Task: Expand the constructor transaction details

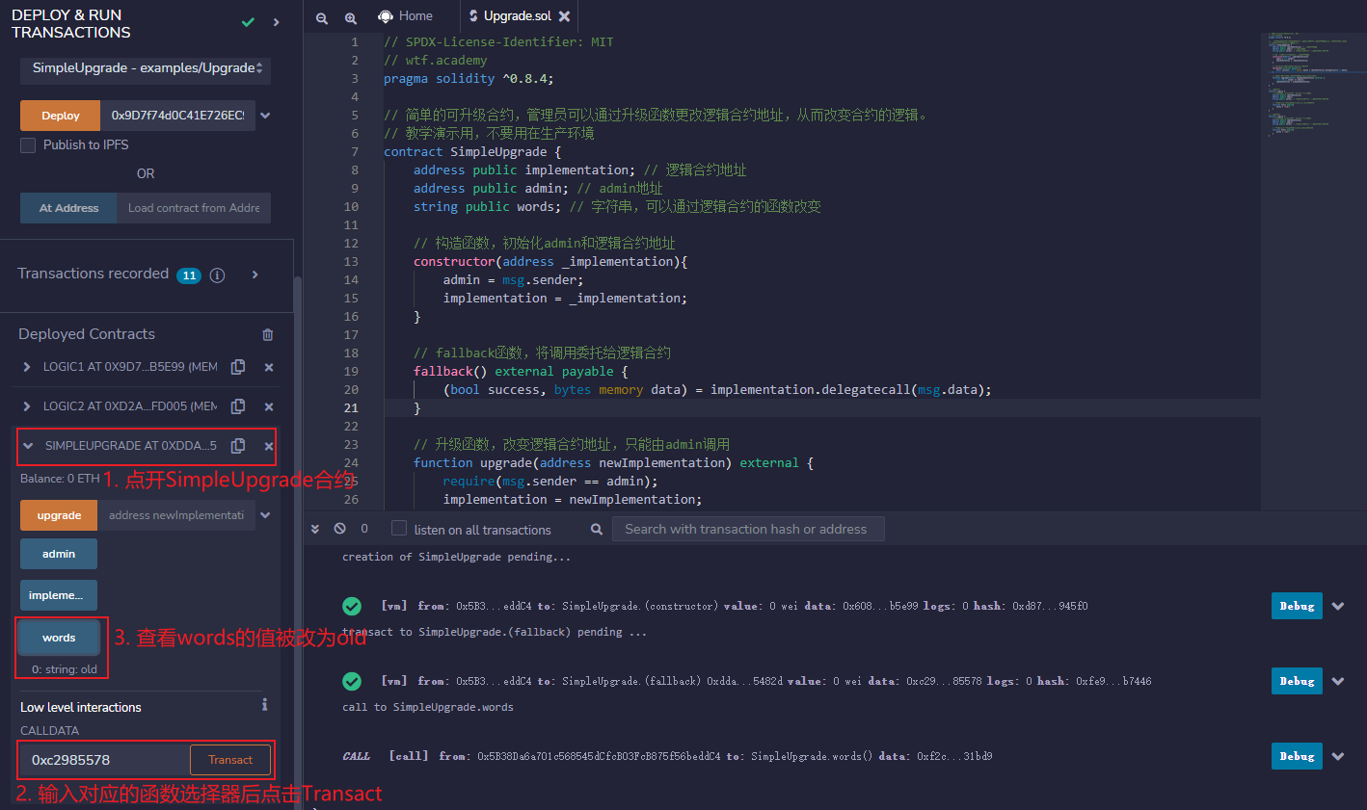Action: point(1338,606)
